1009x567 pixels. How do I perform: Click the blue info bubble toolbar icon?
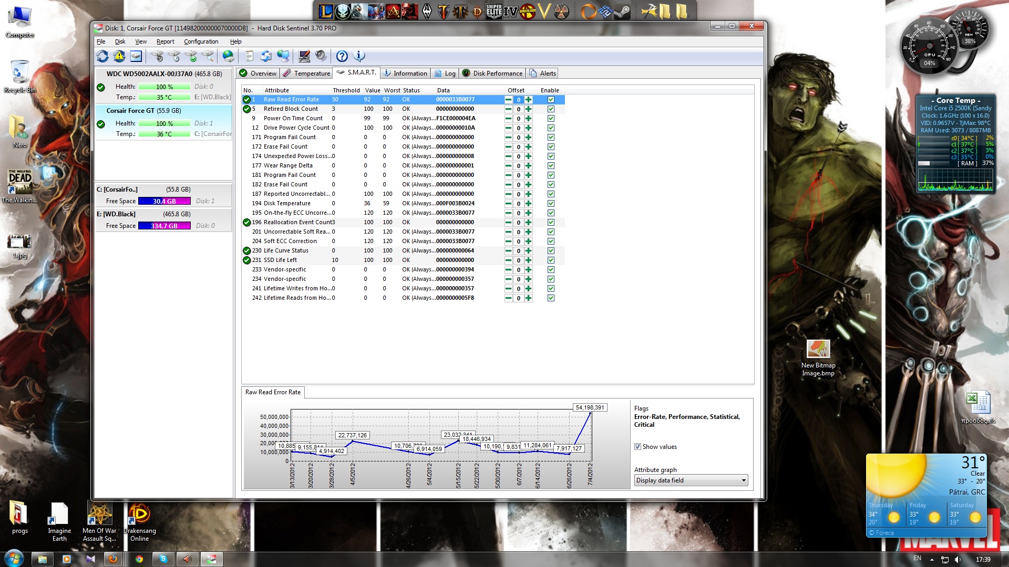[x=359, y=56]
